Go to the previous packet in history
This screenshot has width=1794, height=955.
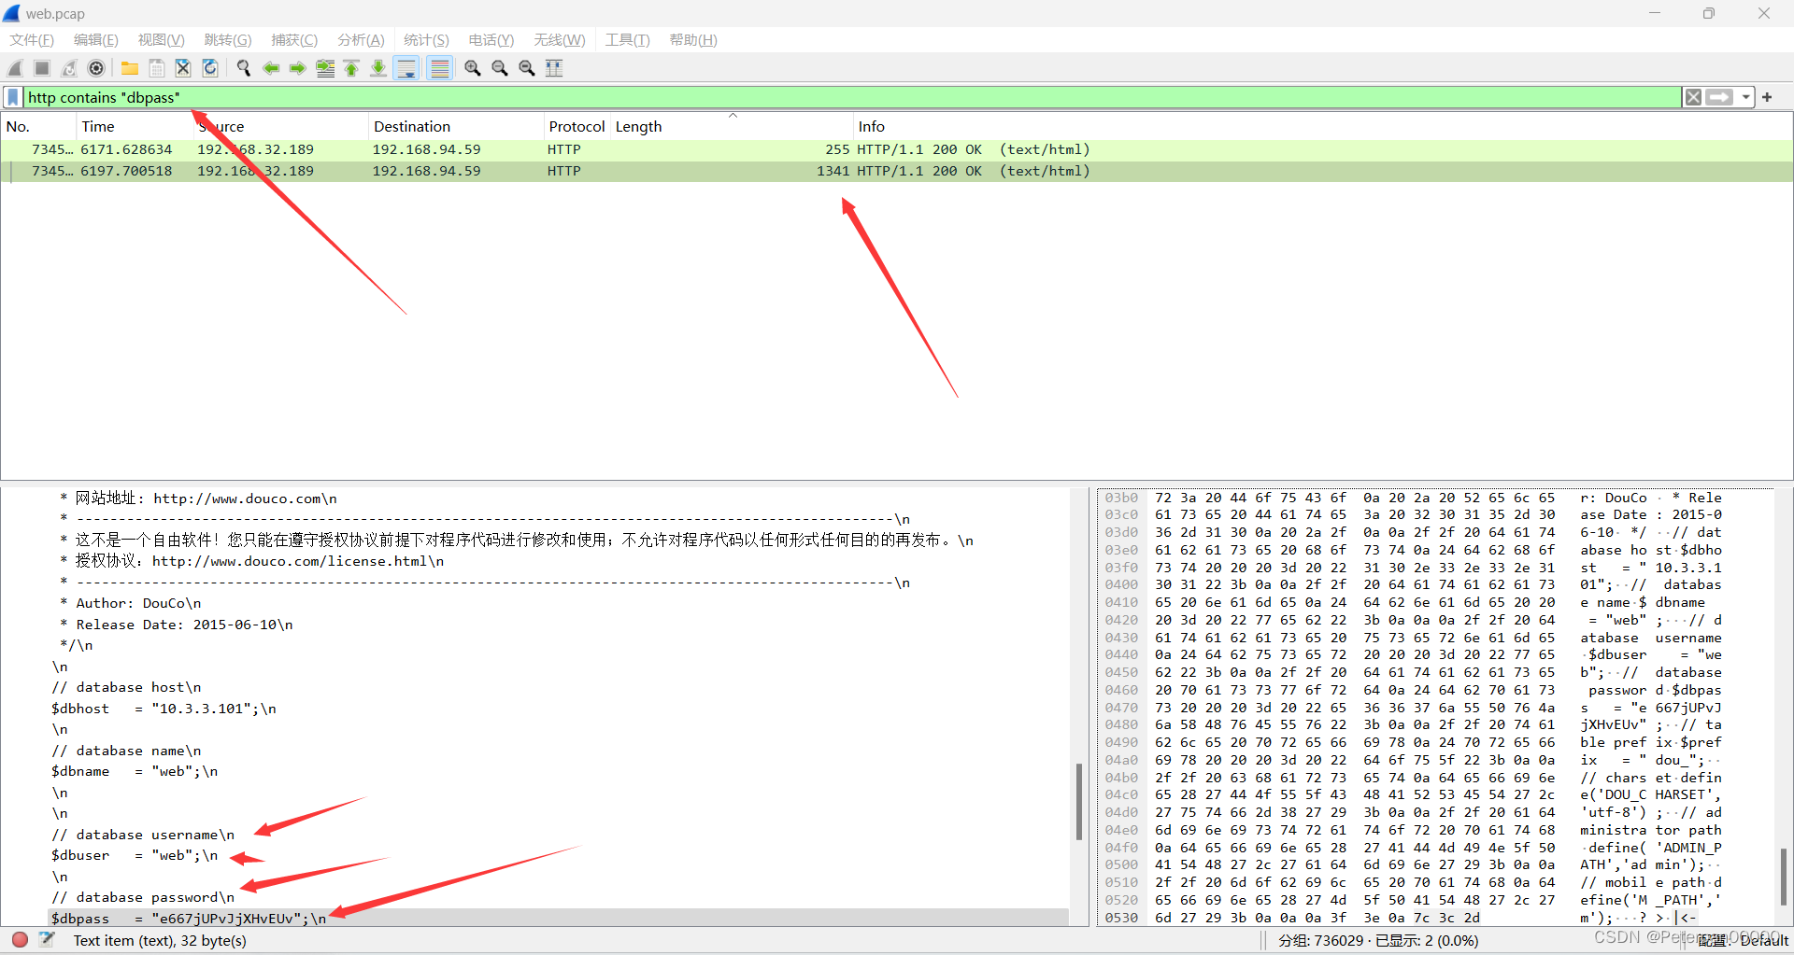[271, 68]
